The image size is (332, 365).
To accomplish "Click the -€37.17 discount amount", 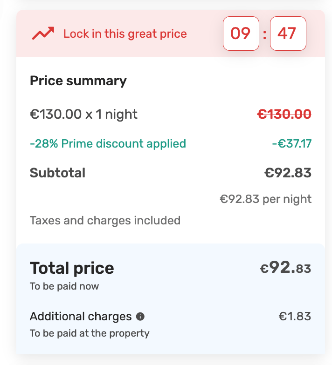I will pyautogui.click(x=291, y=143).
